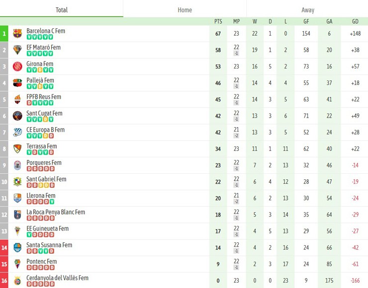Click the Llerona Fem club logo
Viewport: 368px width, 288px height.
click(x=17, y=198)
